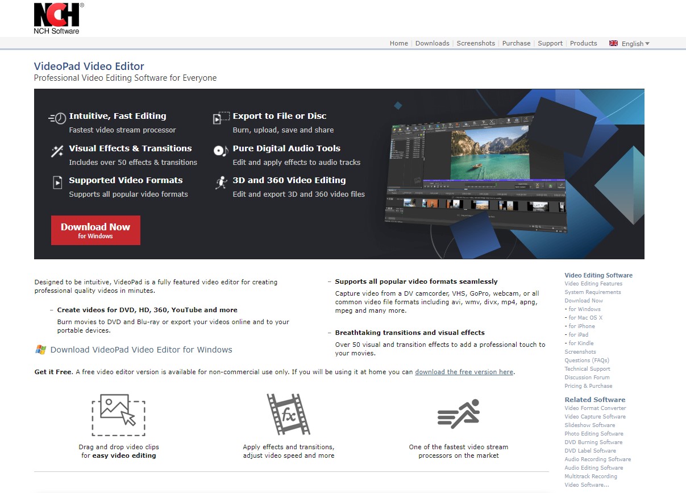686x493 pixels.
Task: Click the VideoPad Video Editor heading
Action: pyautogui.click(x=89, y=66)
